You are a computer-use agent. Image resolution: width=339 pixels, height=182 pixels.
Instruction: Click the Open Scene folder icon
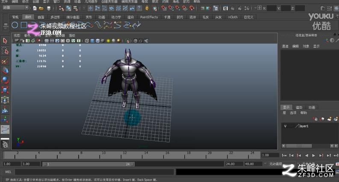[x=41, y=8]
